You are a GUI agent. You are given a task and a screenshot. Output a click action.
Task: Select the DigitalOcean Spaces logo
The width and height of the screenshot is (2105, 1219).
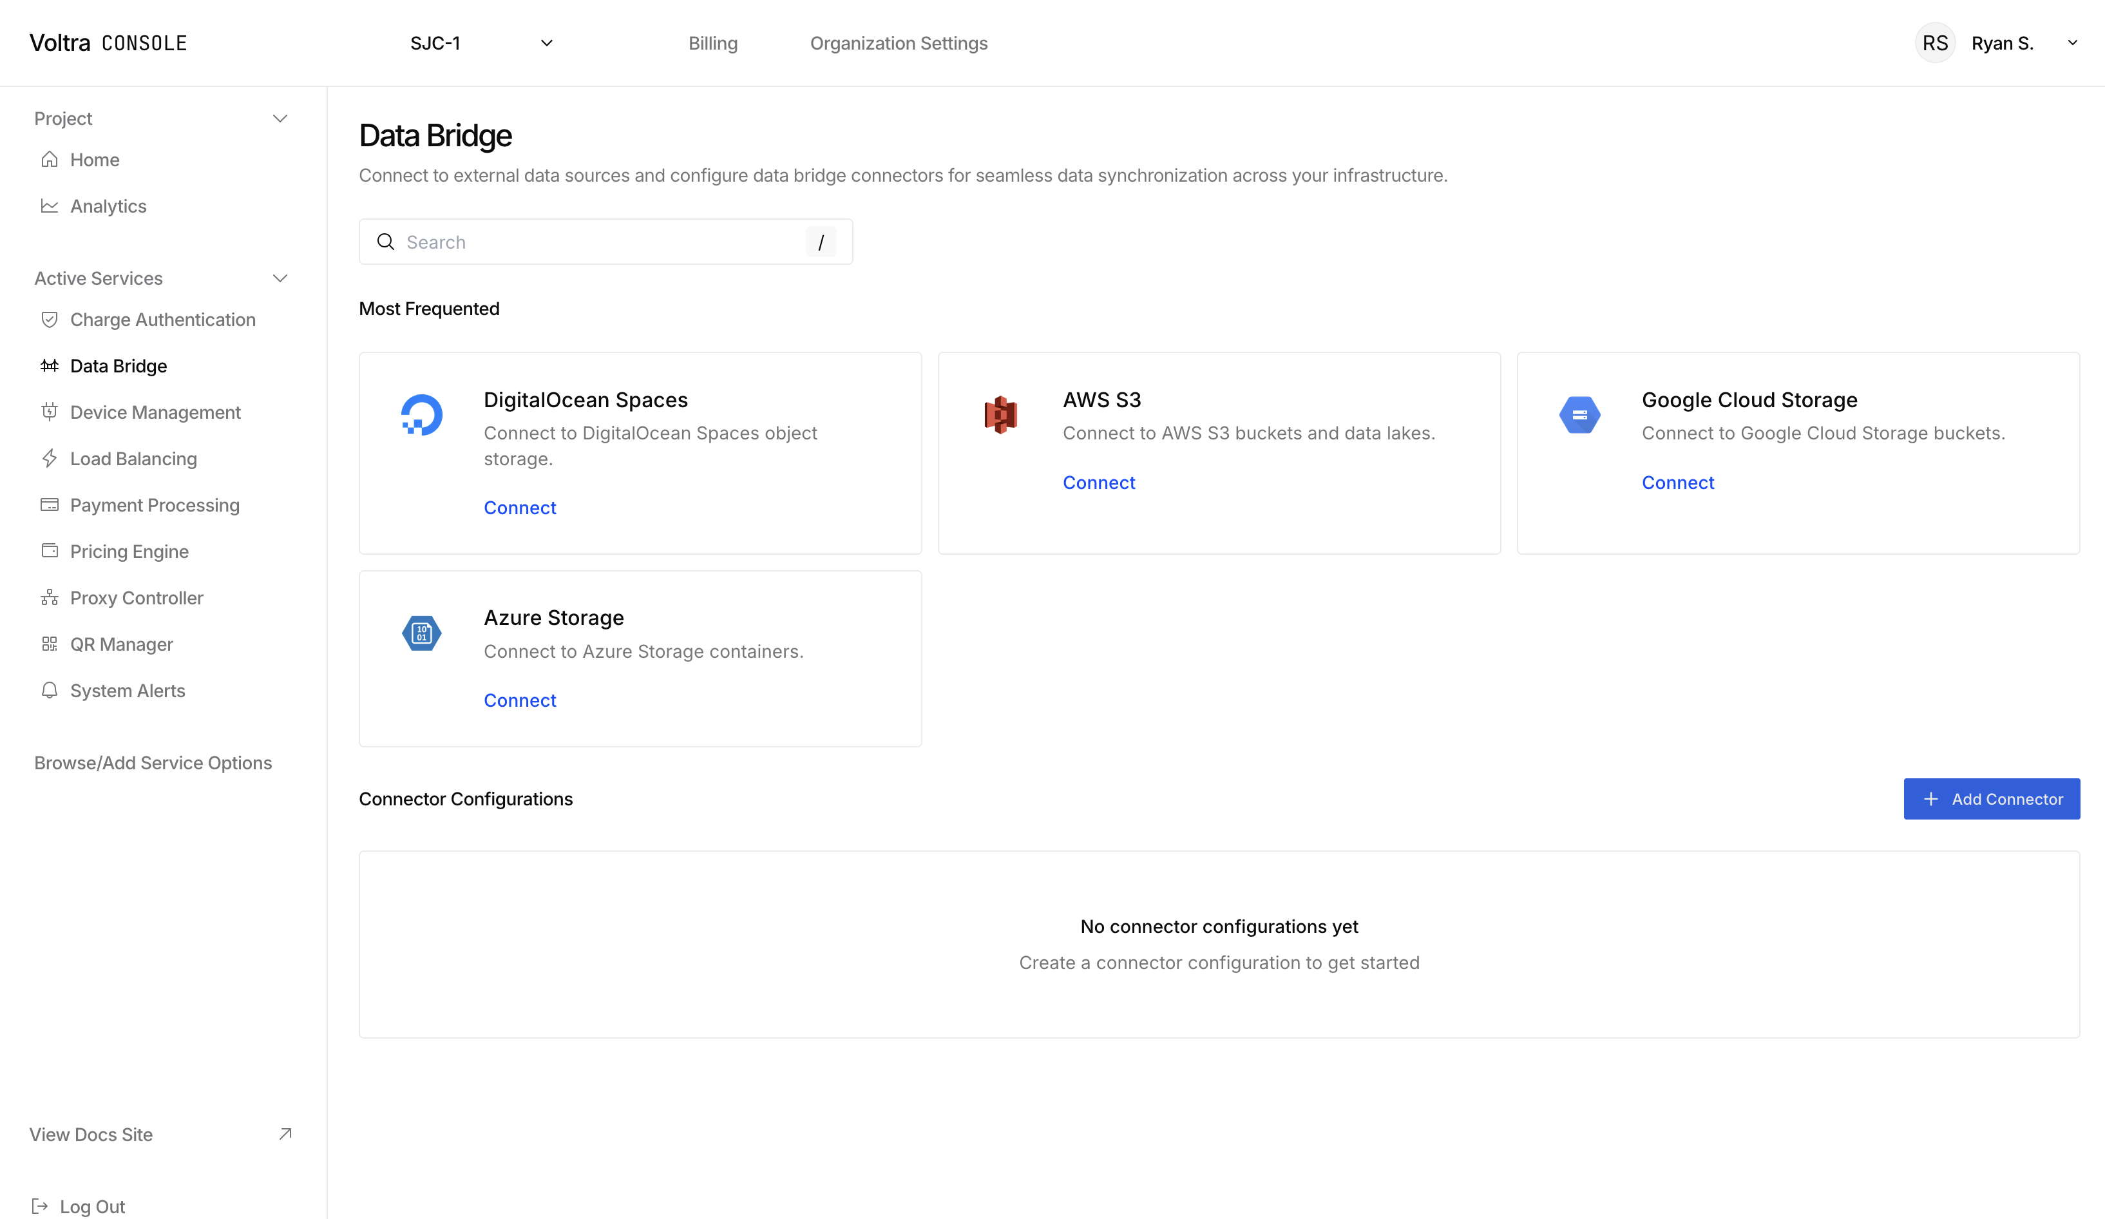422,414
